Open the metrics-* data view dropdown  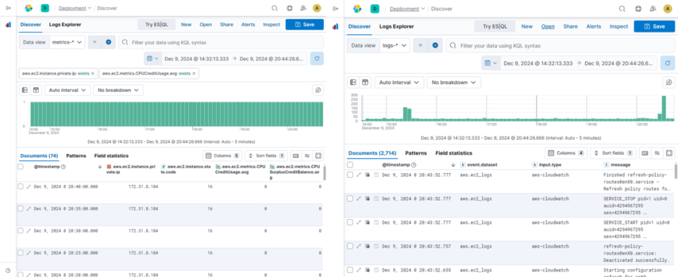[68, 42]
